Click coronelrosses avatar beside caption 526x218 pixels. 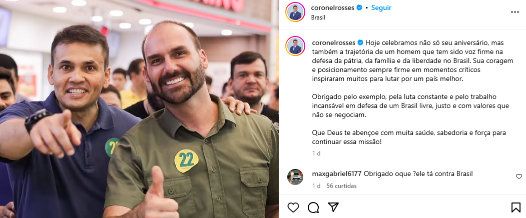[295, 46]
